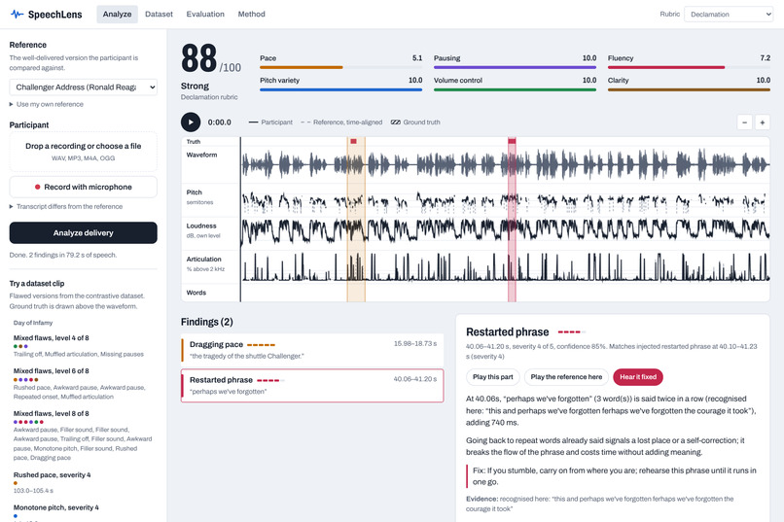Click the Hear it fixed button
The height and width of the screenshot is (522, 784).
[638, 376]
